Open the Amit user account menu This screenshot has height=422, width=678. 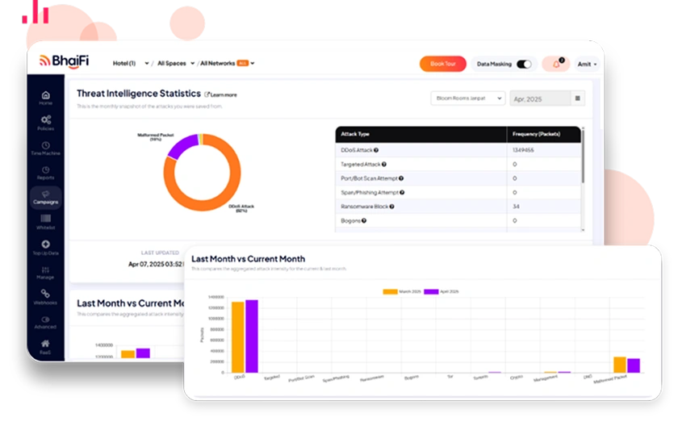point(587,64)
